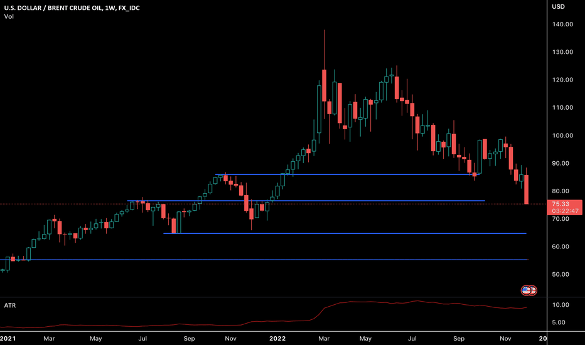Click the US flag event icons near the time axis
This screenshot has width=585, height=345.
pyautogui.click(x=529, y=290)
